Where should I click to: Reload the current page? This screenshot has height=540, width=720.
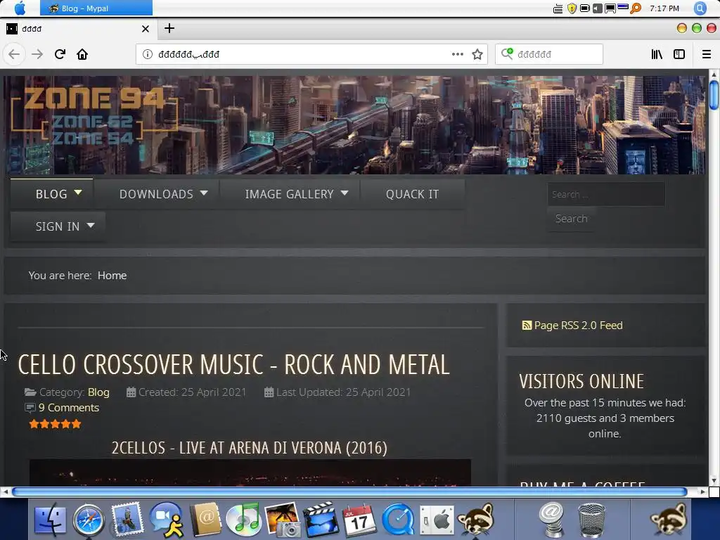tap(60, 54)
